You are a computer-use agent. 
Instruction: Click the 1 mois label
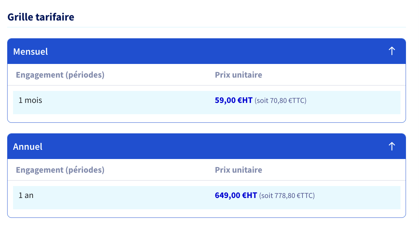pos(30,100)
